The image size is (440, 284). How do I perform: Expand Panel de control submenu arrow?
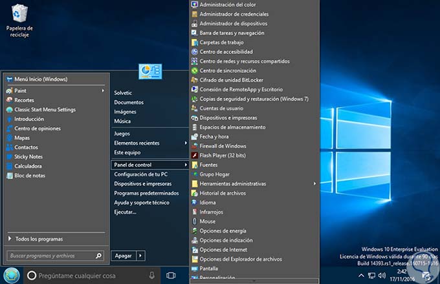[186, 165]
